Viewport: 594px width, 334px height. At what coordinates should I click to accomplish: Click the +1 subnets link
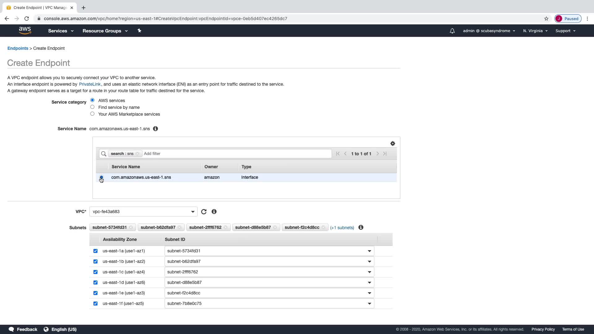click(x=342, y=228)
